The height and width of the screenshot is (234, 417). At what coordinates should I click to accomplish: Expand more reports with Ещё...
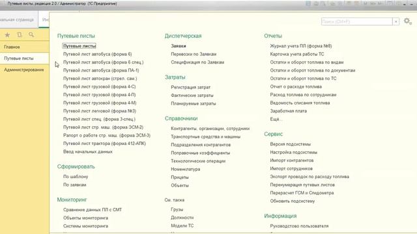click(x=276, y=119)
